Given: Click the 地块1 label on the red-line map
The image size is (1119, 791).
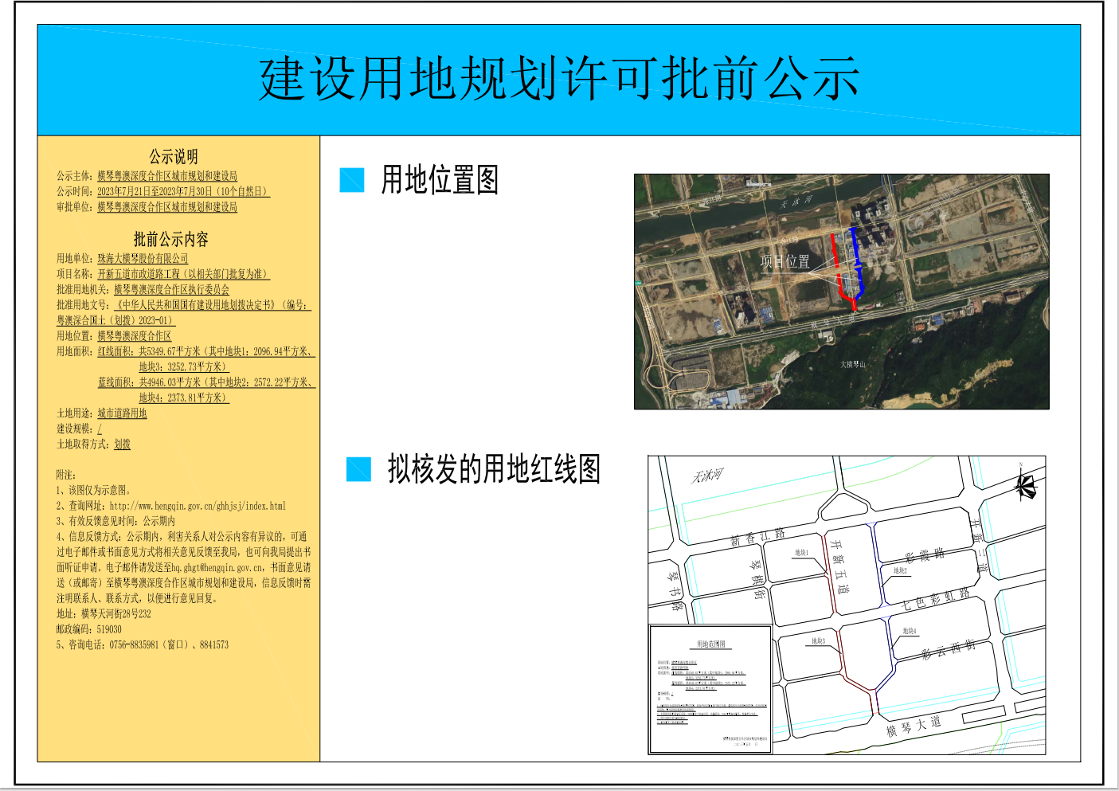Looking at the screenshot, I should click(801, 552).
